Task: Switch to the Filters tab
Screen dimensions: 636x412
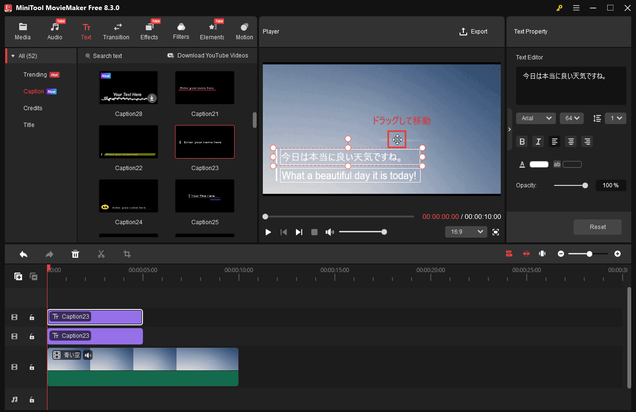Action: (x=181, y=32)
